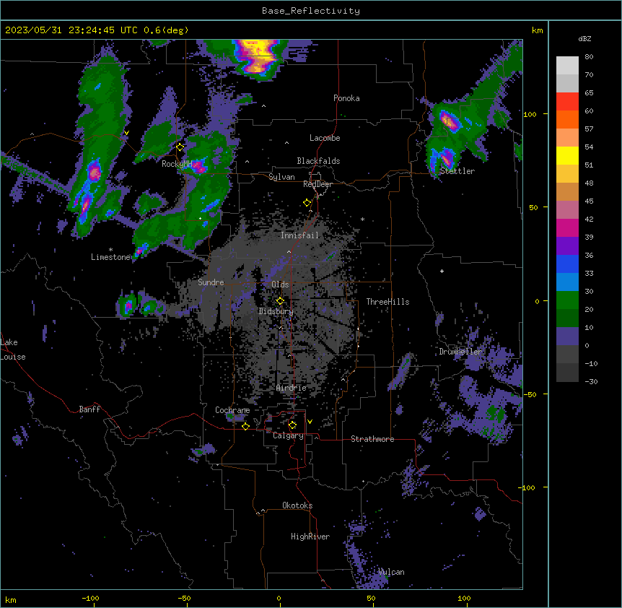Click the yellow diamond marker below Olds
Screen dimensions: 622x608
point(280,300)
